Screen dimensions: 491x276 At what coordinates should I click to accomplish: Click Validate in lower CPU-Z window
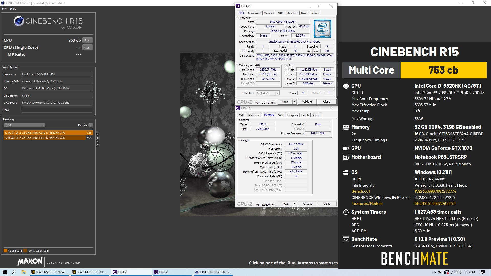click(307, 204)
